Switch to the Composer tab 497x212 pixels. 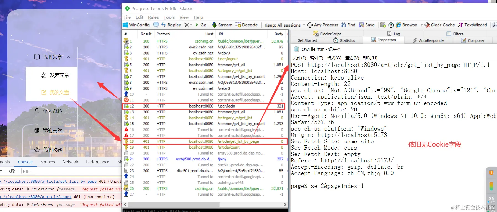pyautogui.click(x=473, y=40)
